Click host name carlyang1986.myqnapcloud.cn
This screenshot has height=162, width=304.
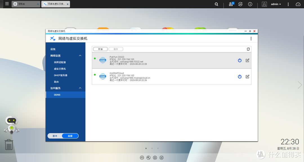pyautogui.click(x=135, y=78)
